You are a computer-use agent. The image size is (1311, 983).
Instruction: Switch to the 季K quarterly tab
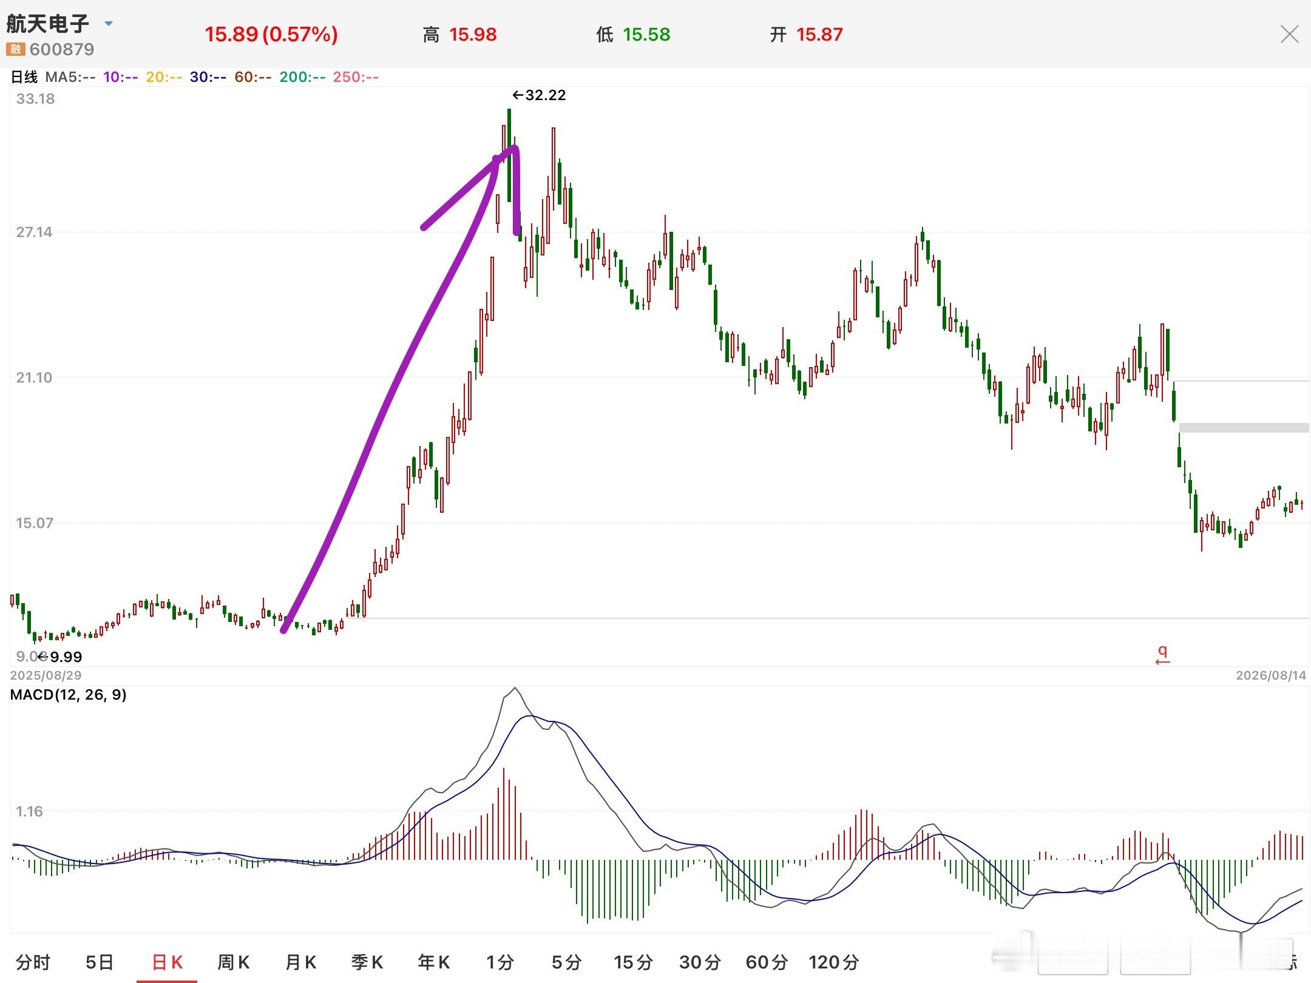pos(367,962)
